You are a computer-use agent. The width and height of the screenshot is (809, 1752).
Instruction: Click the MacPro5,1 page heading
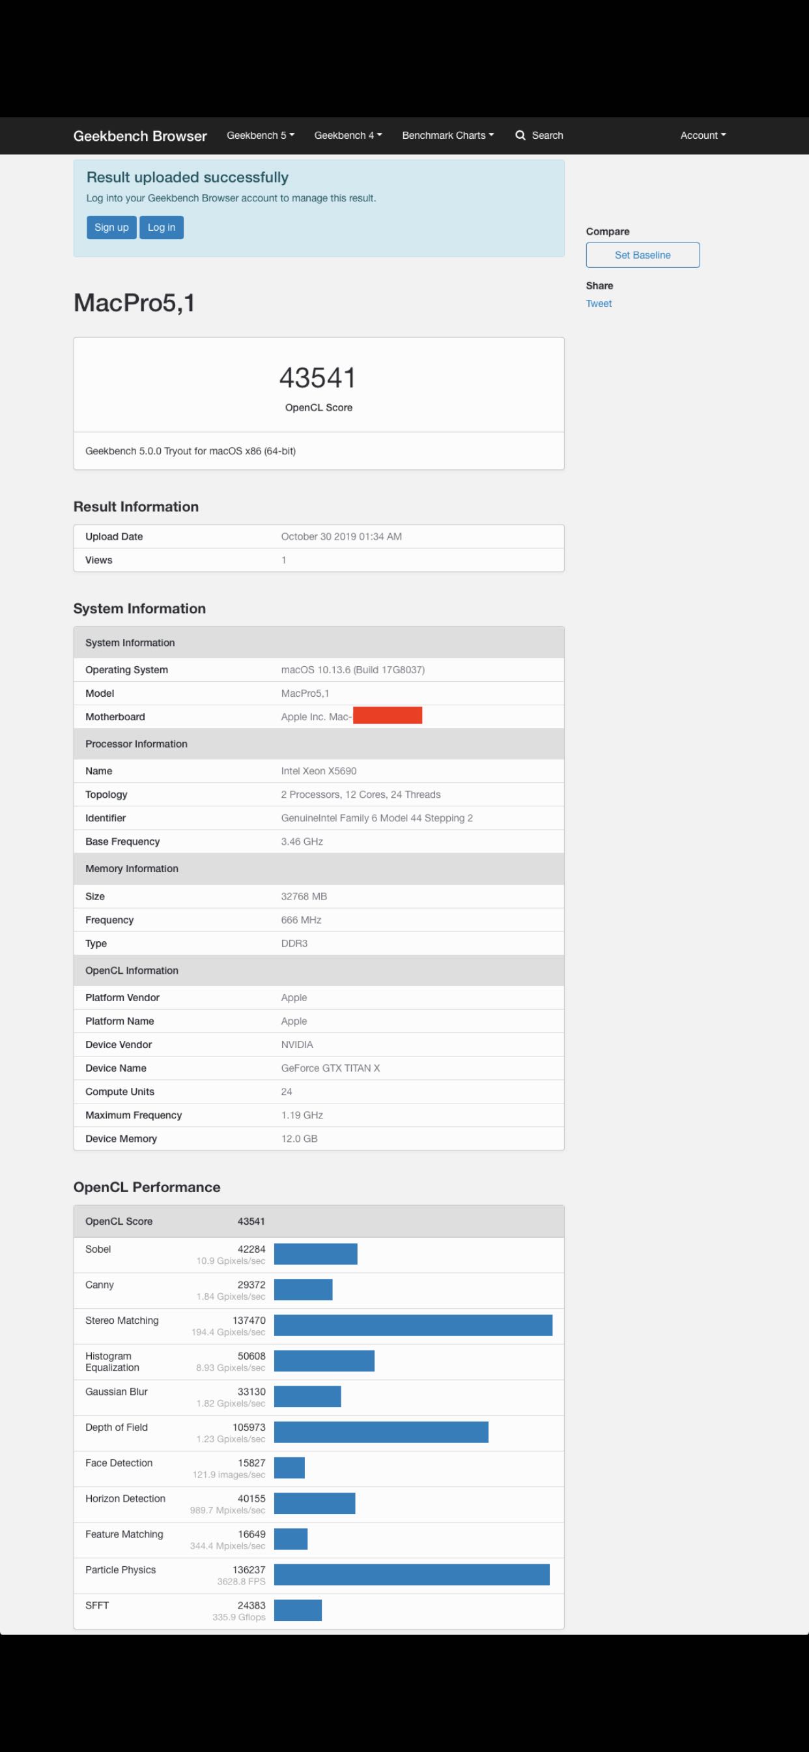point(135,302)
